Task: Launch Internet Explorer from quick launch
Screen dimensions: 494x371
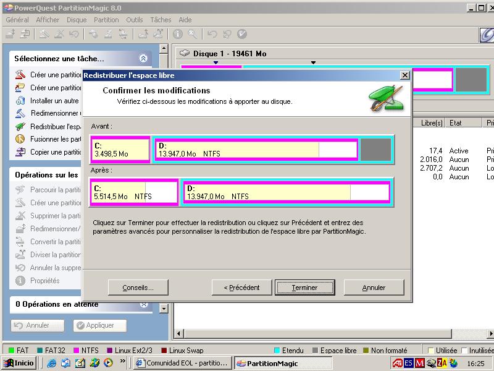Action: (51, 363)
